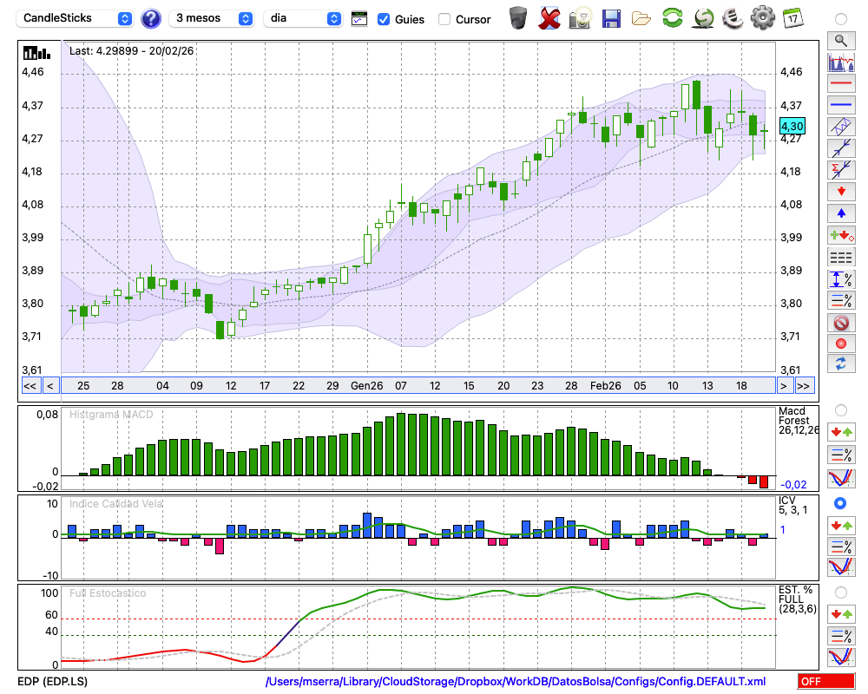Click the bar chart icon in chart corner
Screen dimensions: 868x694
click(x=36, y=53)
